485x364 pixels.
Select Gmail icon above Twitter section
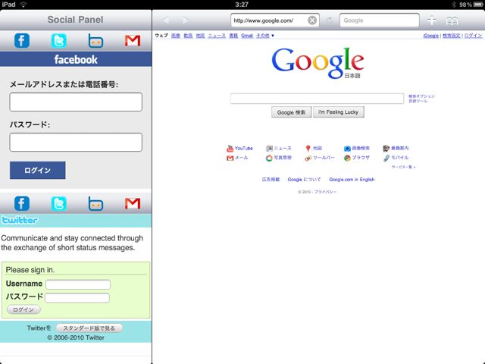133,203
